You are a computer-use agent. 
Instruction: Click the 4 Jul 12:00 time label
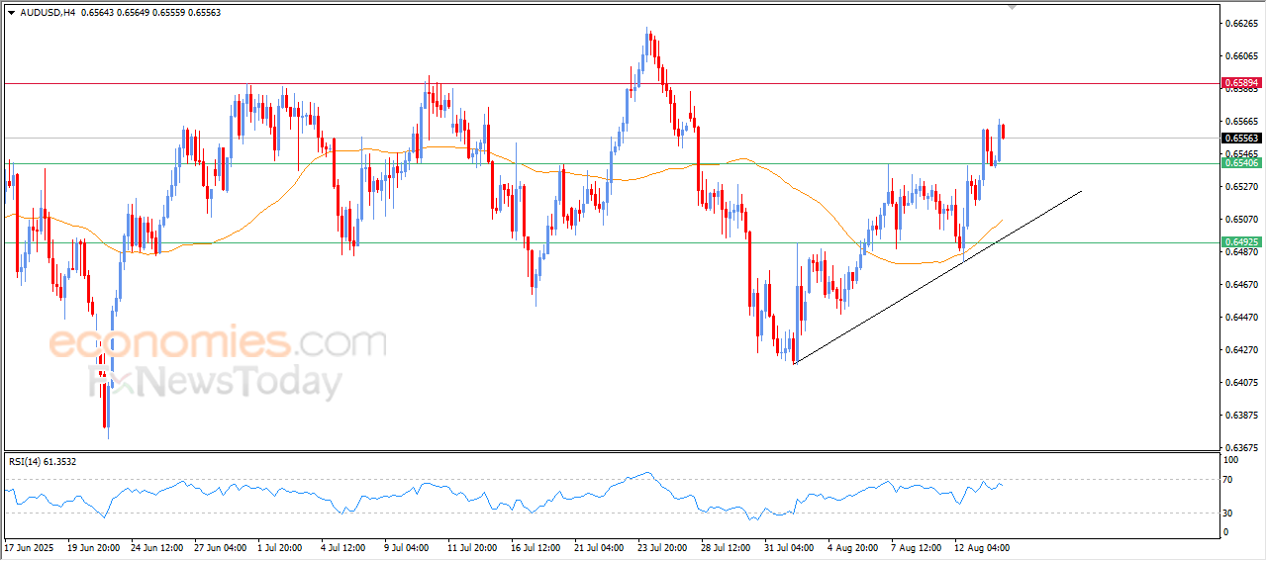pos(344,547)
